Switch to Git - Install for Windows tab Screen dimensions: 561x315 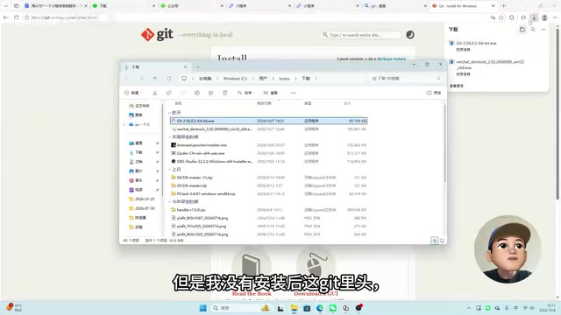coord(463,6)
